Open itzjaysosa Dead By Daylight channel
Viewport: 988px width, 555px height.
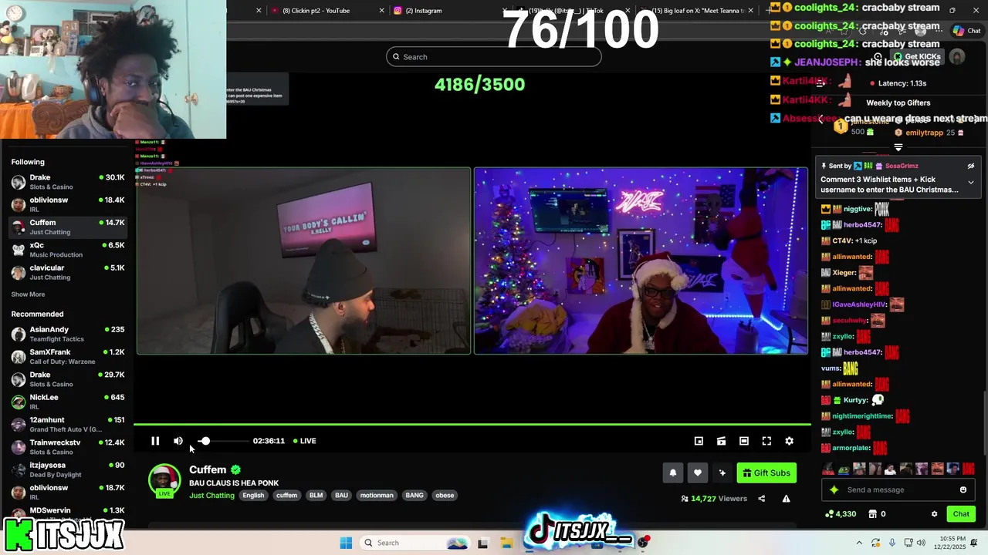(67, 469)
